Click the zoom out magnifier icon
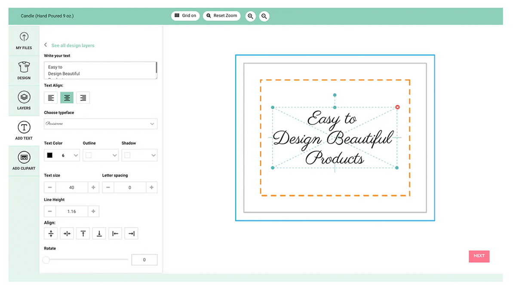 [x=264, y=16]
